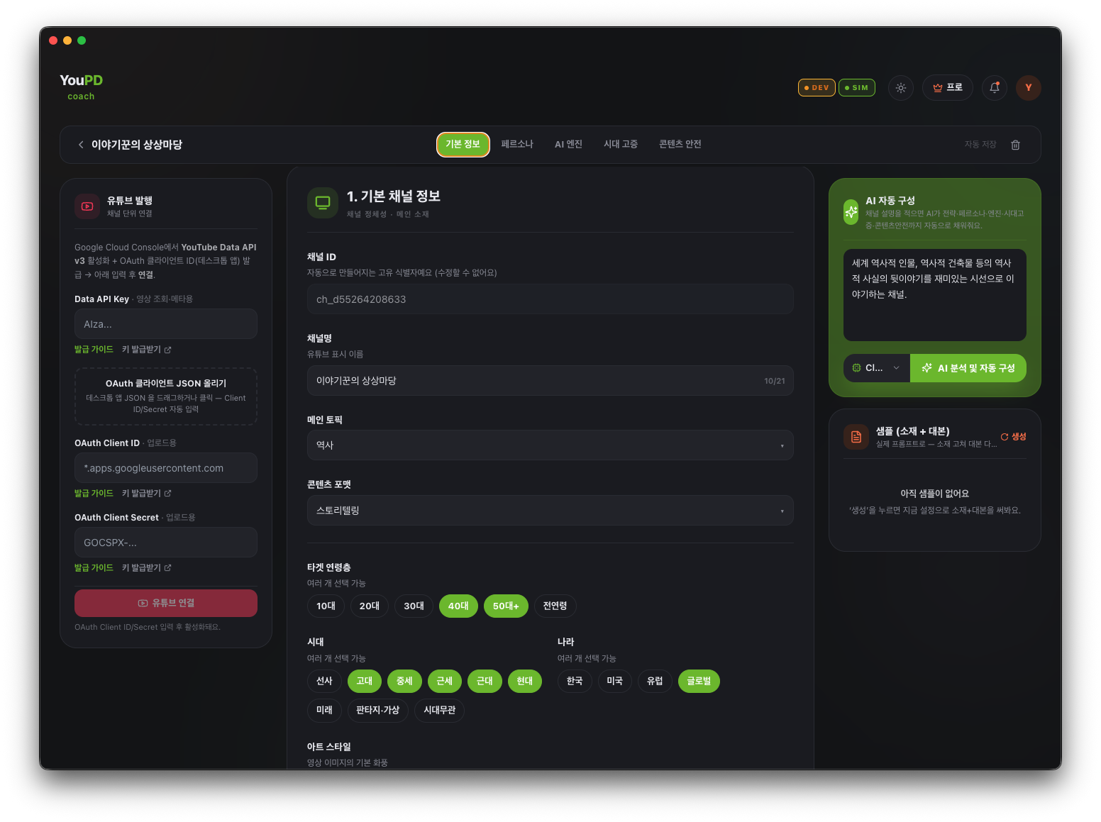Toggle the 전연령 age chip
The width and height of the screenshot is (1101, 822).
[555, 606]
